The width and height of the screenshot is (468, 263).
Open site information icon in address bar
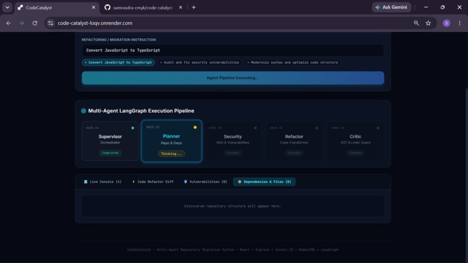[51, 23]
